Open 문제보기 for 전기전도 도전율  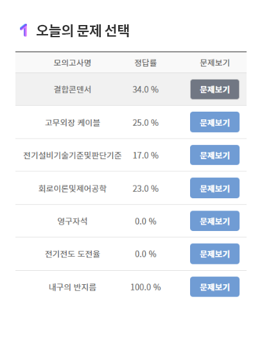point(214,254)
